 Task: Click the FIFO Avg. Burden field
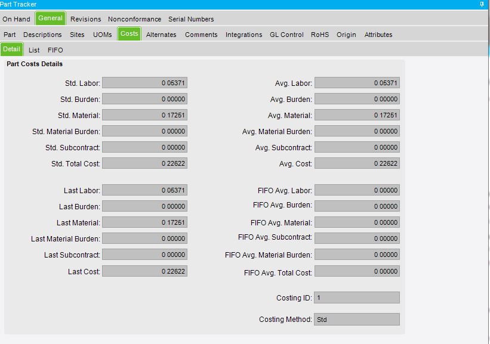click(x=357, y=206)
